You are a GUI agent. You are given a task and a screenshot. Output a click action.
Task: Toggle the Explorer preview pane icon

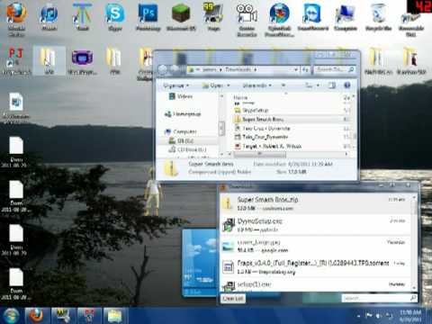click(x=332, y=85)
